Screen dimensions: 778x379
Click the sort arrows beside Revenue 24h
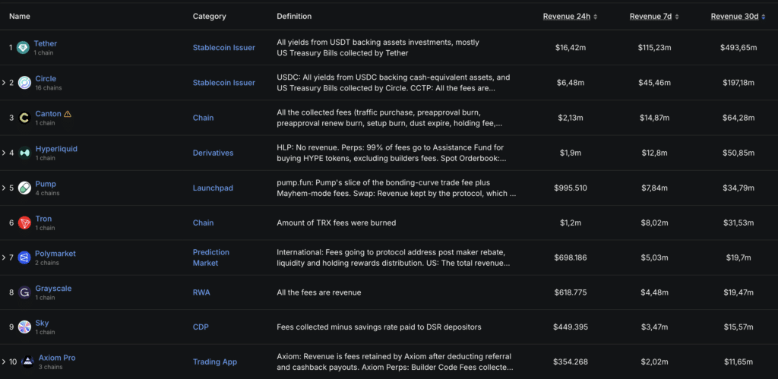coord(595,17)
